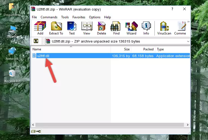The width and height of the screenshot is (208, 140).
Task: Open the Tools menu
Action: pyautogui.click(x=65, y=17)
